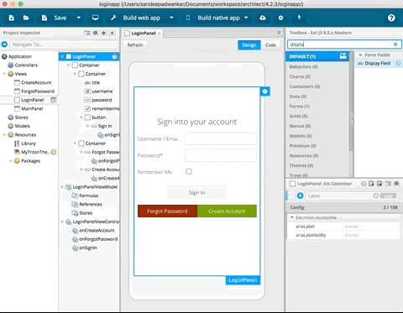
Task: Switch to Design view
Action: (249, 45)
